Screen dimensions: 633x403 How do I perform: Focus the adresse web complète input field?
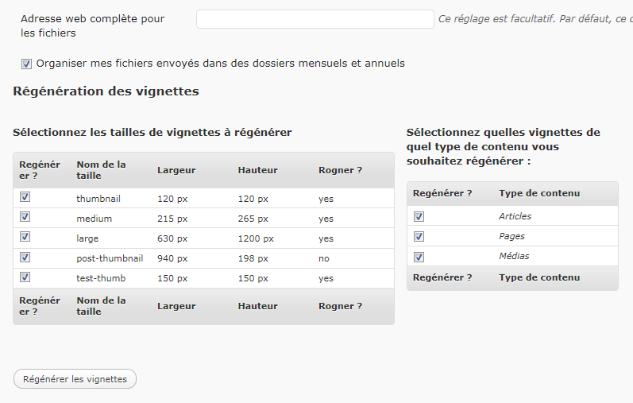point(315,19)
